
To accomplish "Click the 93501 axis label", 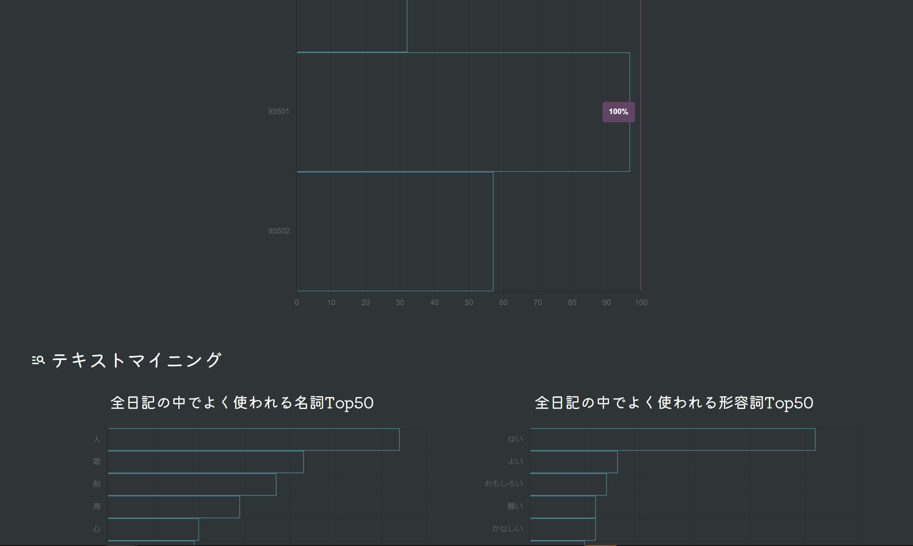I will (278, 112).
